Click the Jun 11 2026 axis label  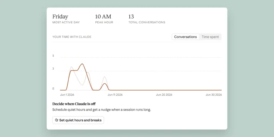tap(115, 95)
